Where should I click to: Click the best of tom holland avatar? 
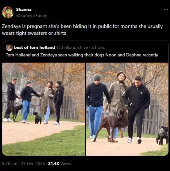click(9, 47)
